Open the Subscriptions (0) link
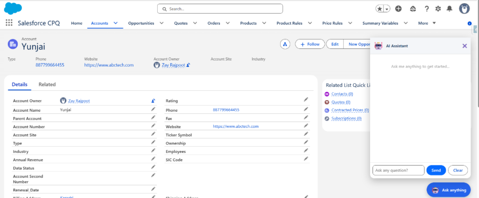 pyautogui.click(x=347, y=118)
